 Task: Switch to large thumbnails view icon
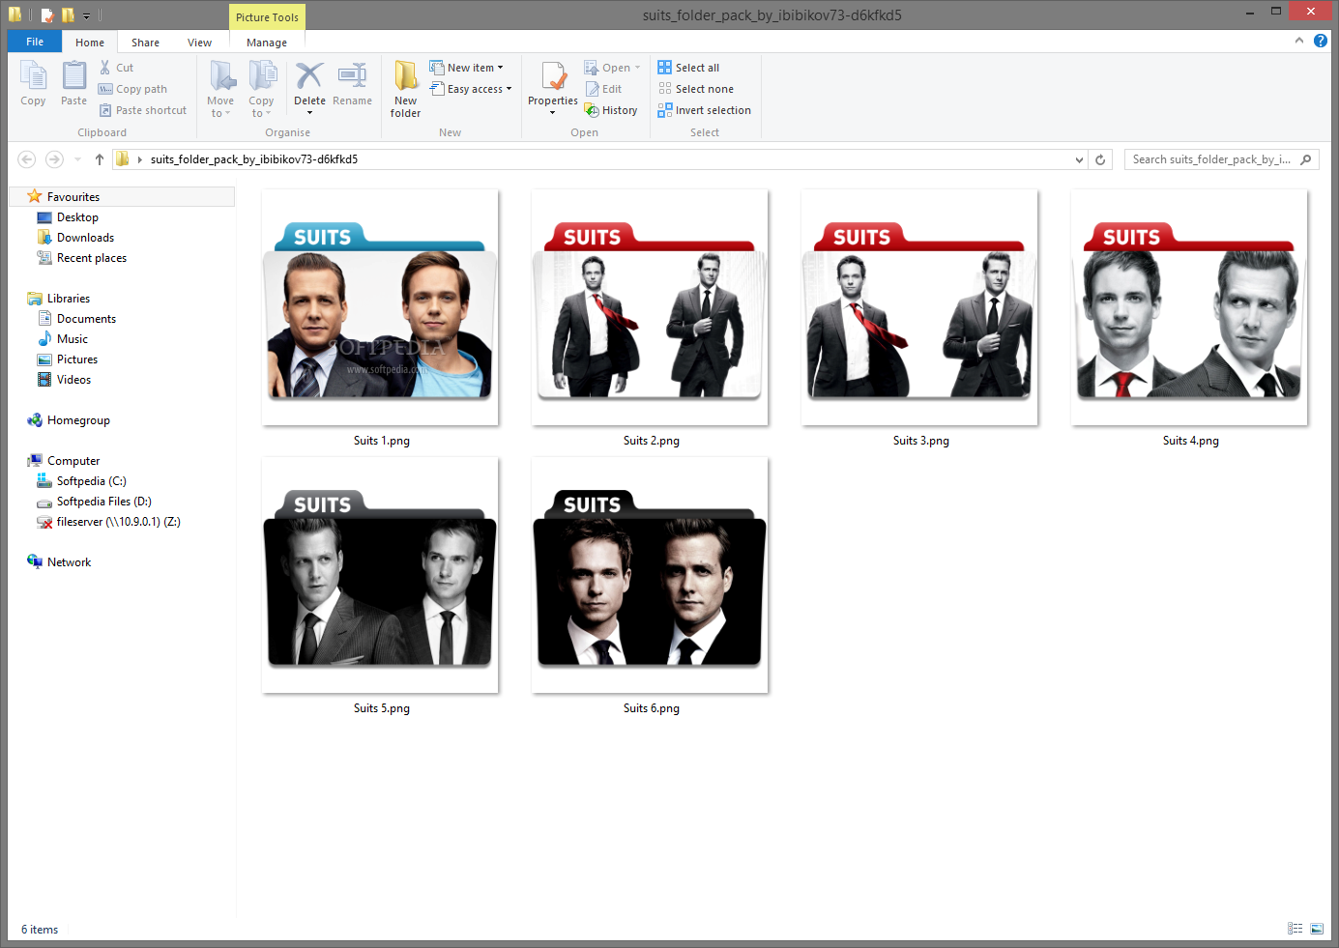point(1317,929)
